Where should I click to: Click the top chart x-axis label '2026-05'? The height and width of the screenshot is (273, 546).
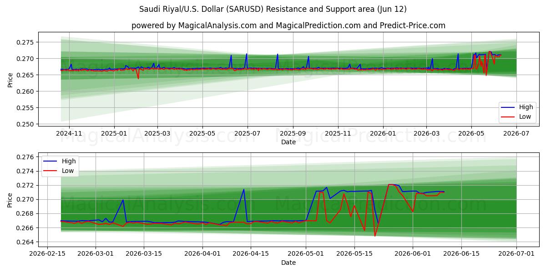click(x=471, y=133)
